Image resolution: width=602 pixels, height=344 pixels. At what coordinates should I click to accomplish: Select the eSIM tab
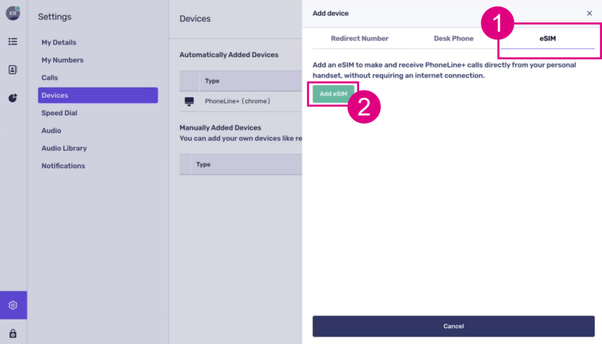point(547,39)
